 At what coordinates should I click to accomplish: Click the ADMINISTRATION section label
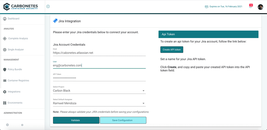pos(13,113)
